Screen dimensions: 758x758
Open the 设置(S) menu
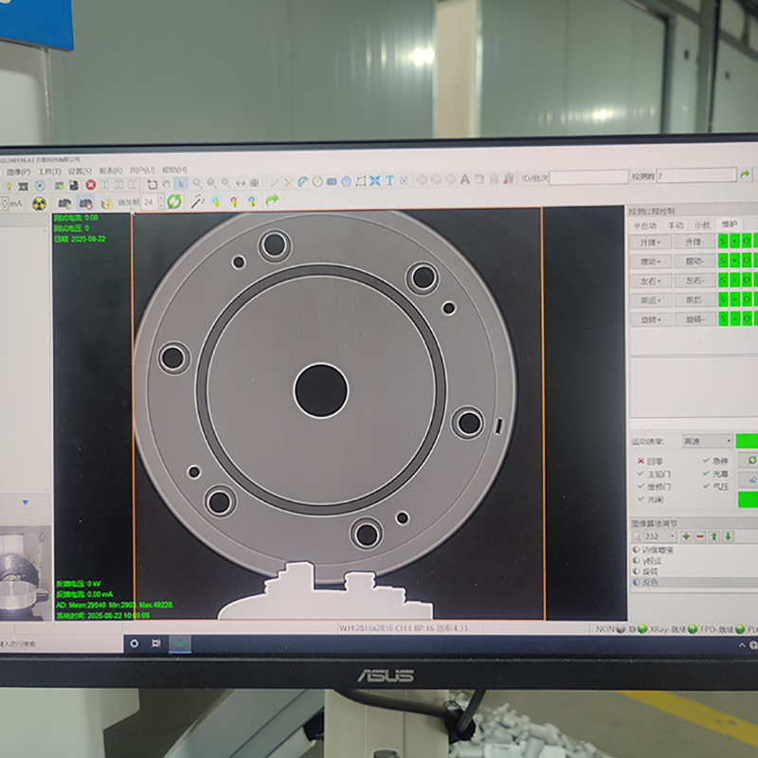(80, 171)
